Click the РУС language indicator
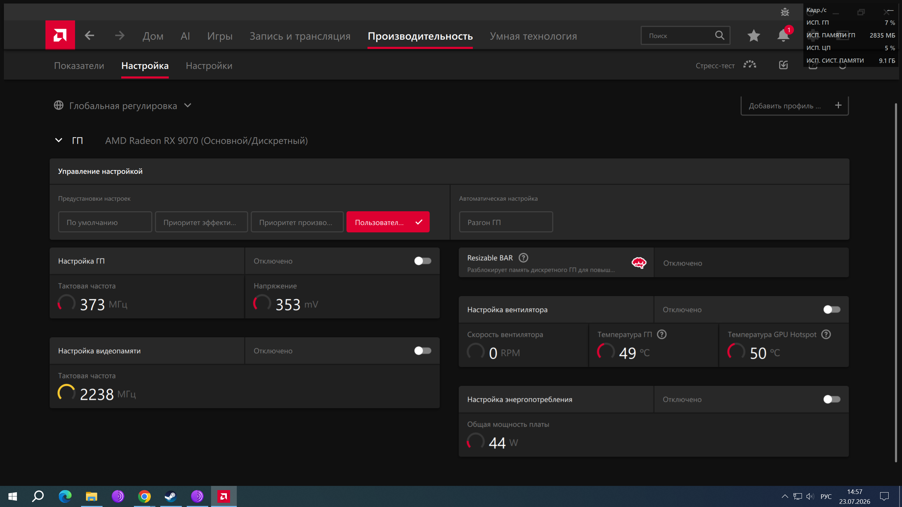Screen dimensions: 902x507 coord(826,496)
